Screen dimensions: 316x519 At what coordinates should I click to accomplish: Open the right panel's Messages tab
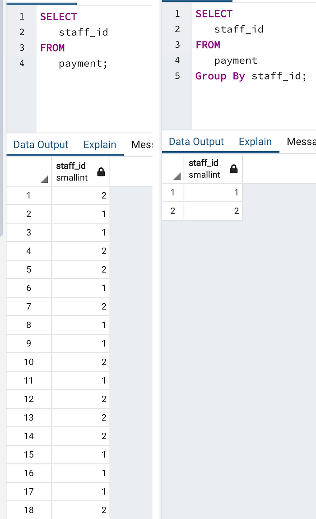pos(301,142)
